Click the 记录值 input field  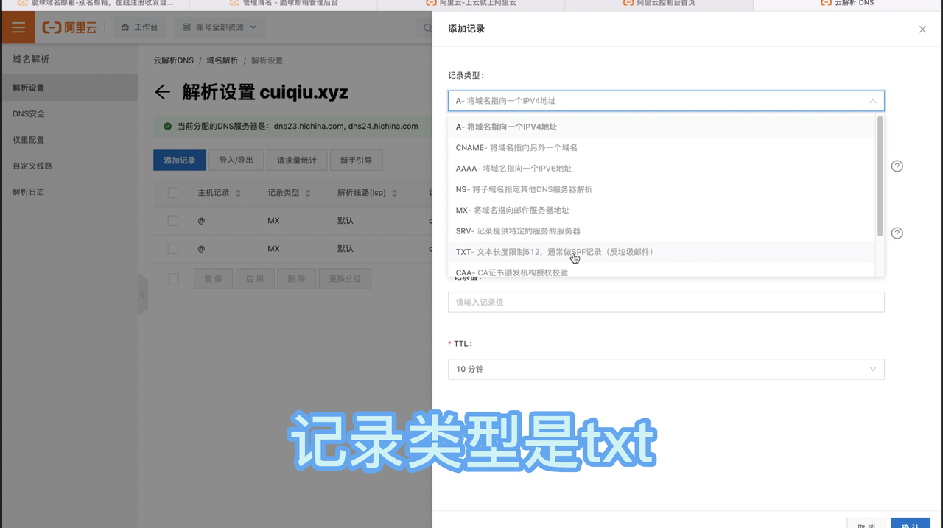666,302
